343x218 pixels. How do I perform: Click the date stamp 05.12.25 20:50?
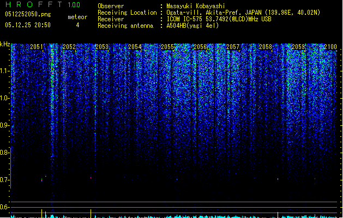pyautogui.click(x=28, y=25)
